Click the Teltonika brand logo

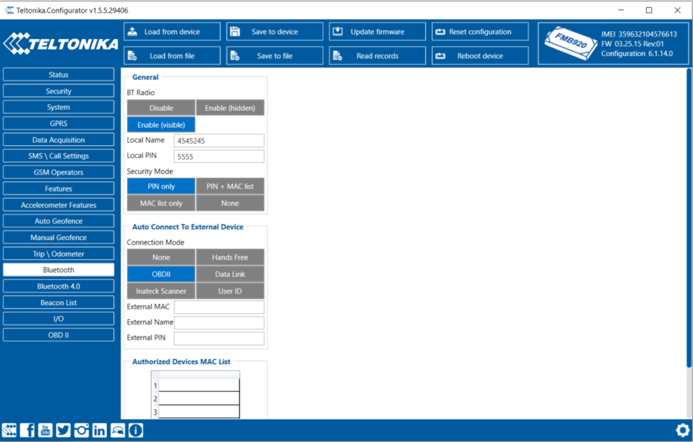(60, 43)
